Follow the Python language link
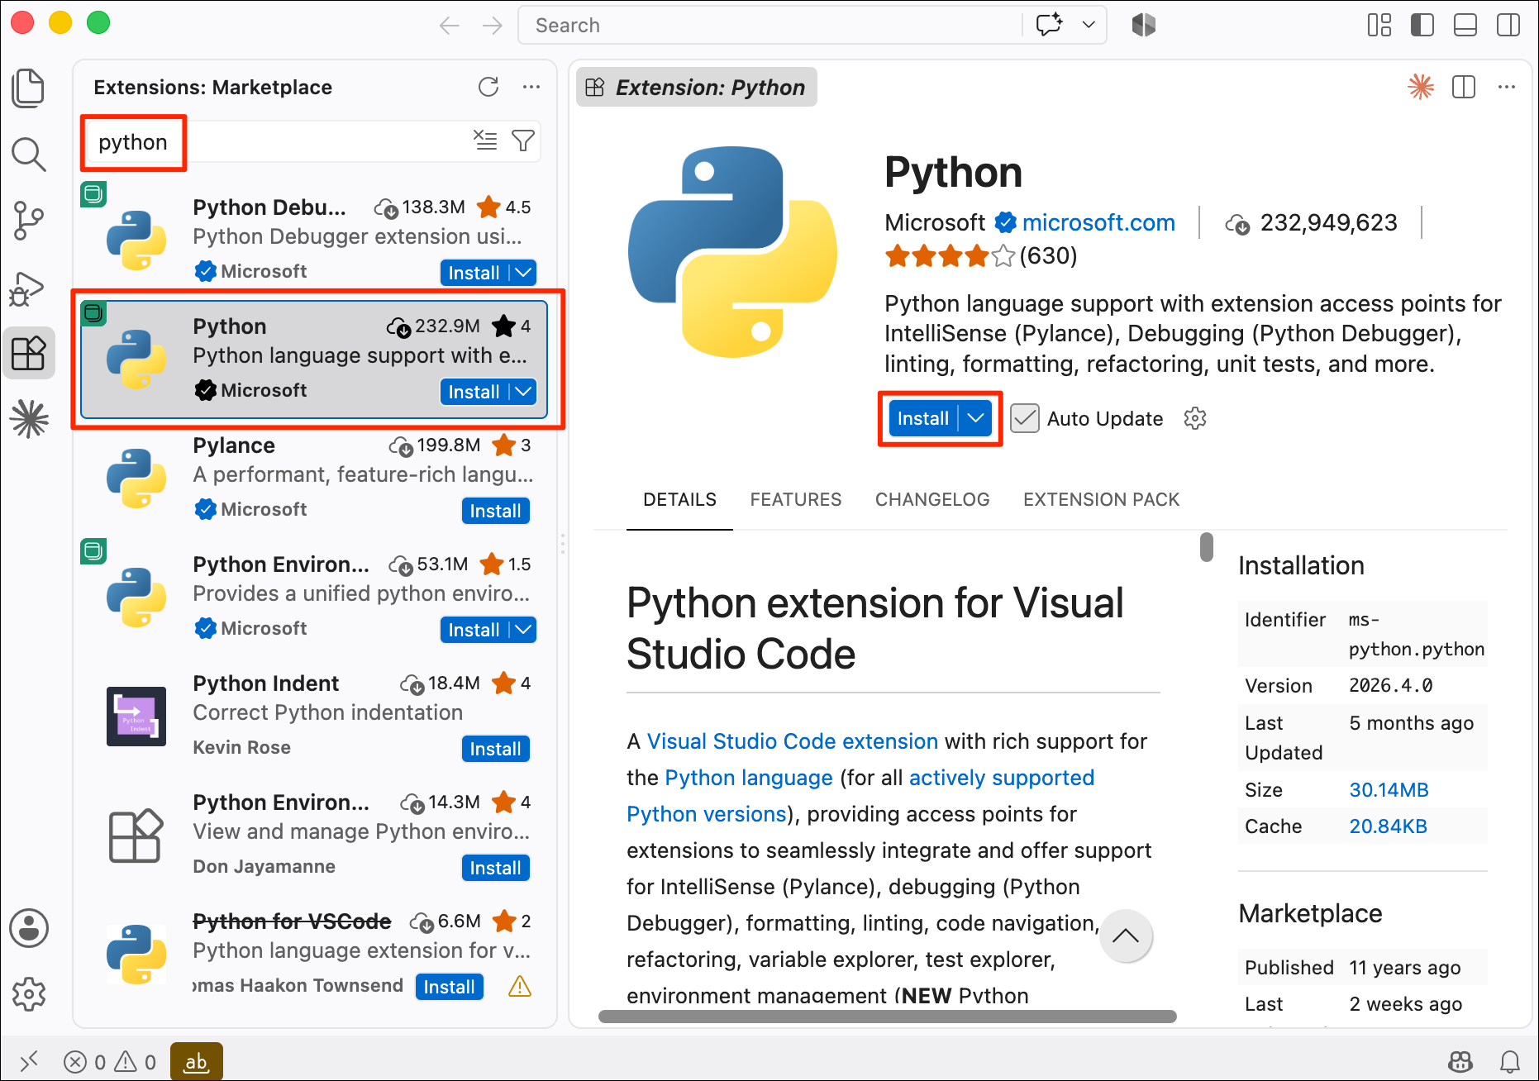 point(749,778)
